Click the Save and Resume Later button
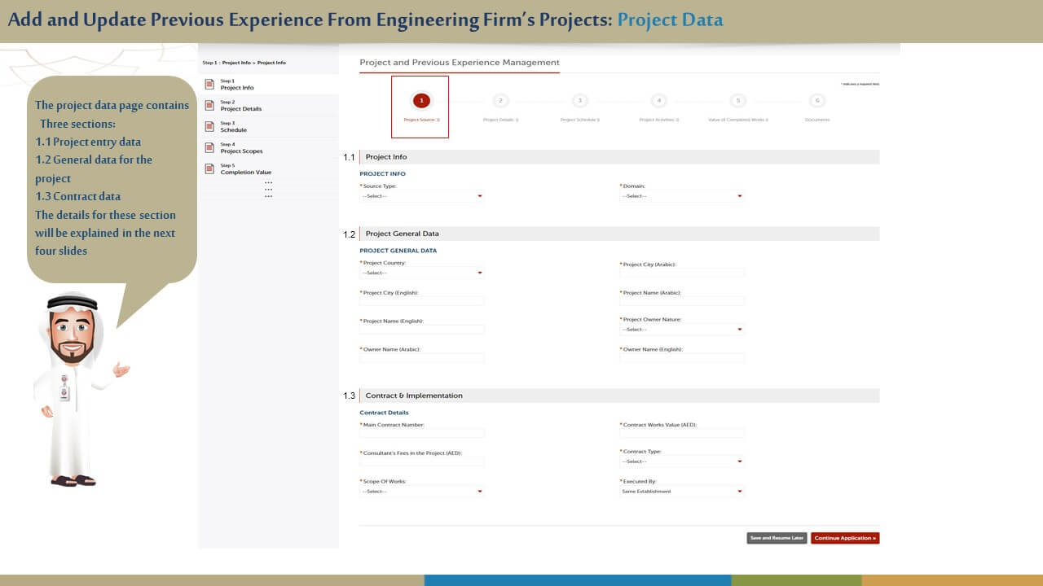The width and height of the screenshot is (1043, 586). tap(777, 538)
